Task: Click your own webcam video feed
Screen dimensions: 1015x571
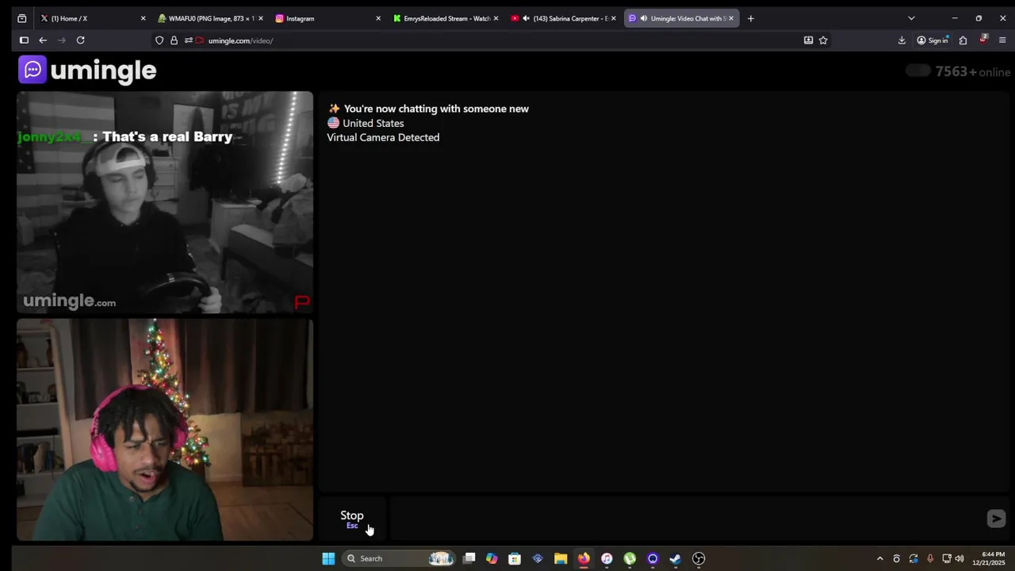Action: tap(165, 430)
